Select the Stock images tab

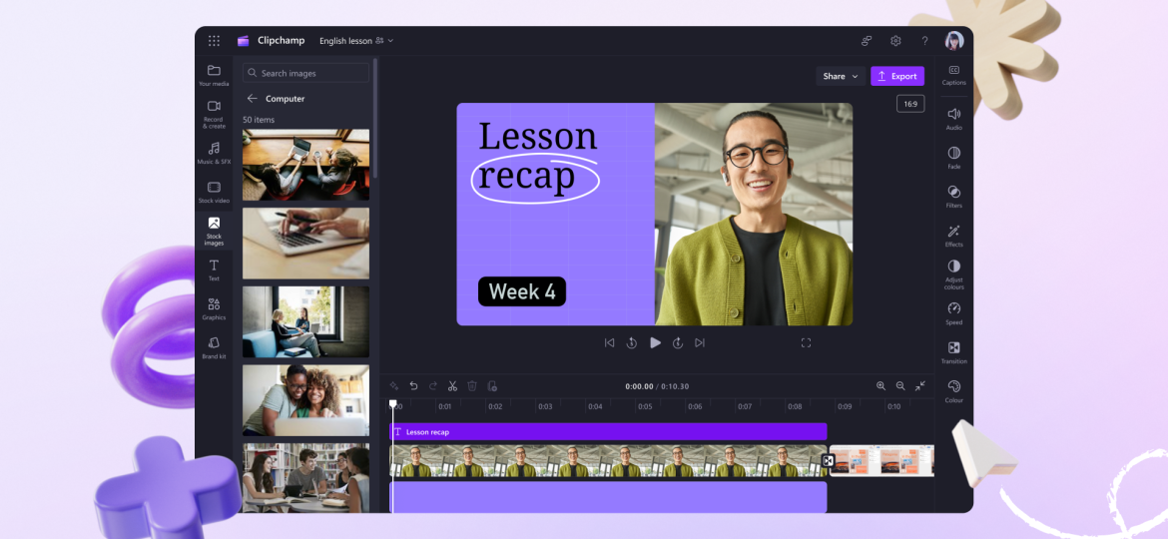(x=214, y=231)
